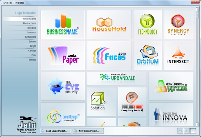The height and width of the screenshot is (137, 201).
Task: Click the template list scrollbar down arrow
Action: click(x=197, y=124)
